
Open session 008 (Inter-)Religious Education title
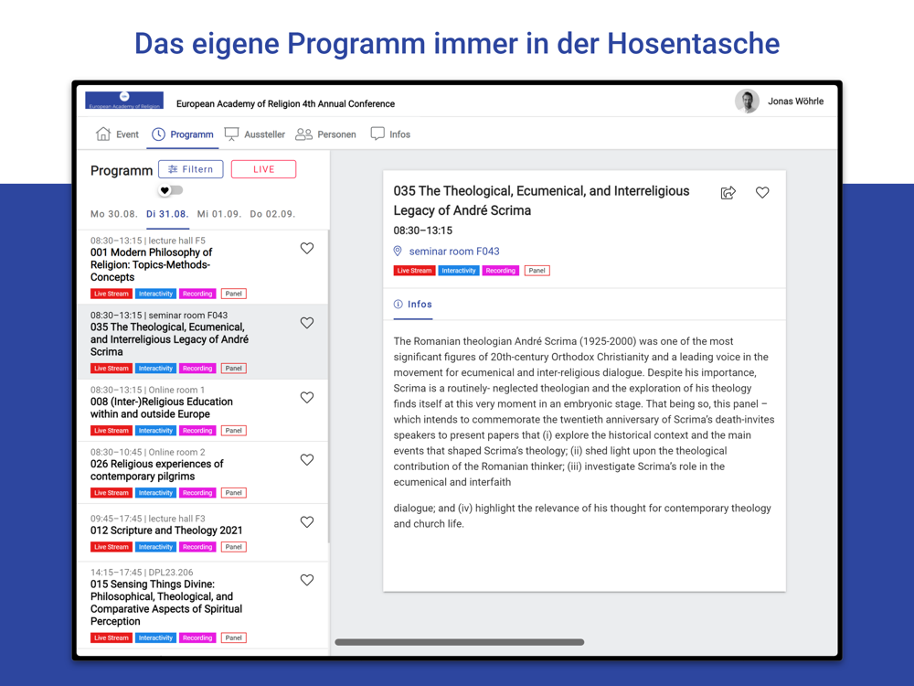pyautogui.click(x=162, y=408)
